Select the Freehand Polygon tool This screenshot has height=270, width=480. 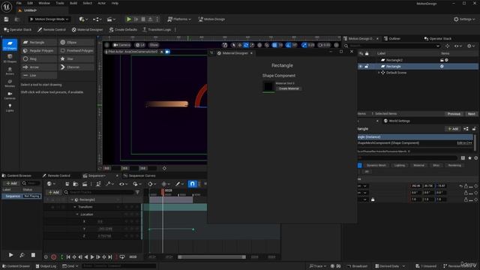[76, 50]
